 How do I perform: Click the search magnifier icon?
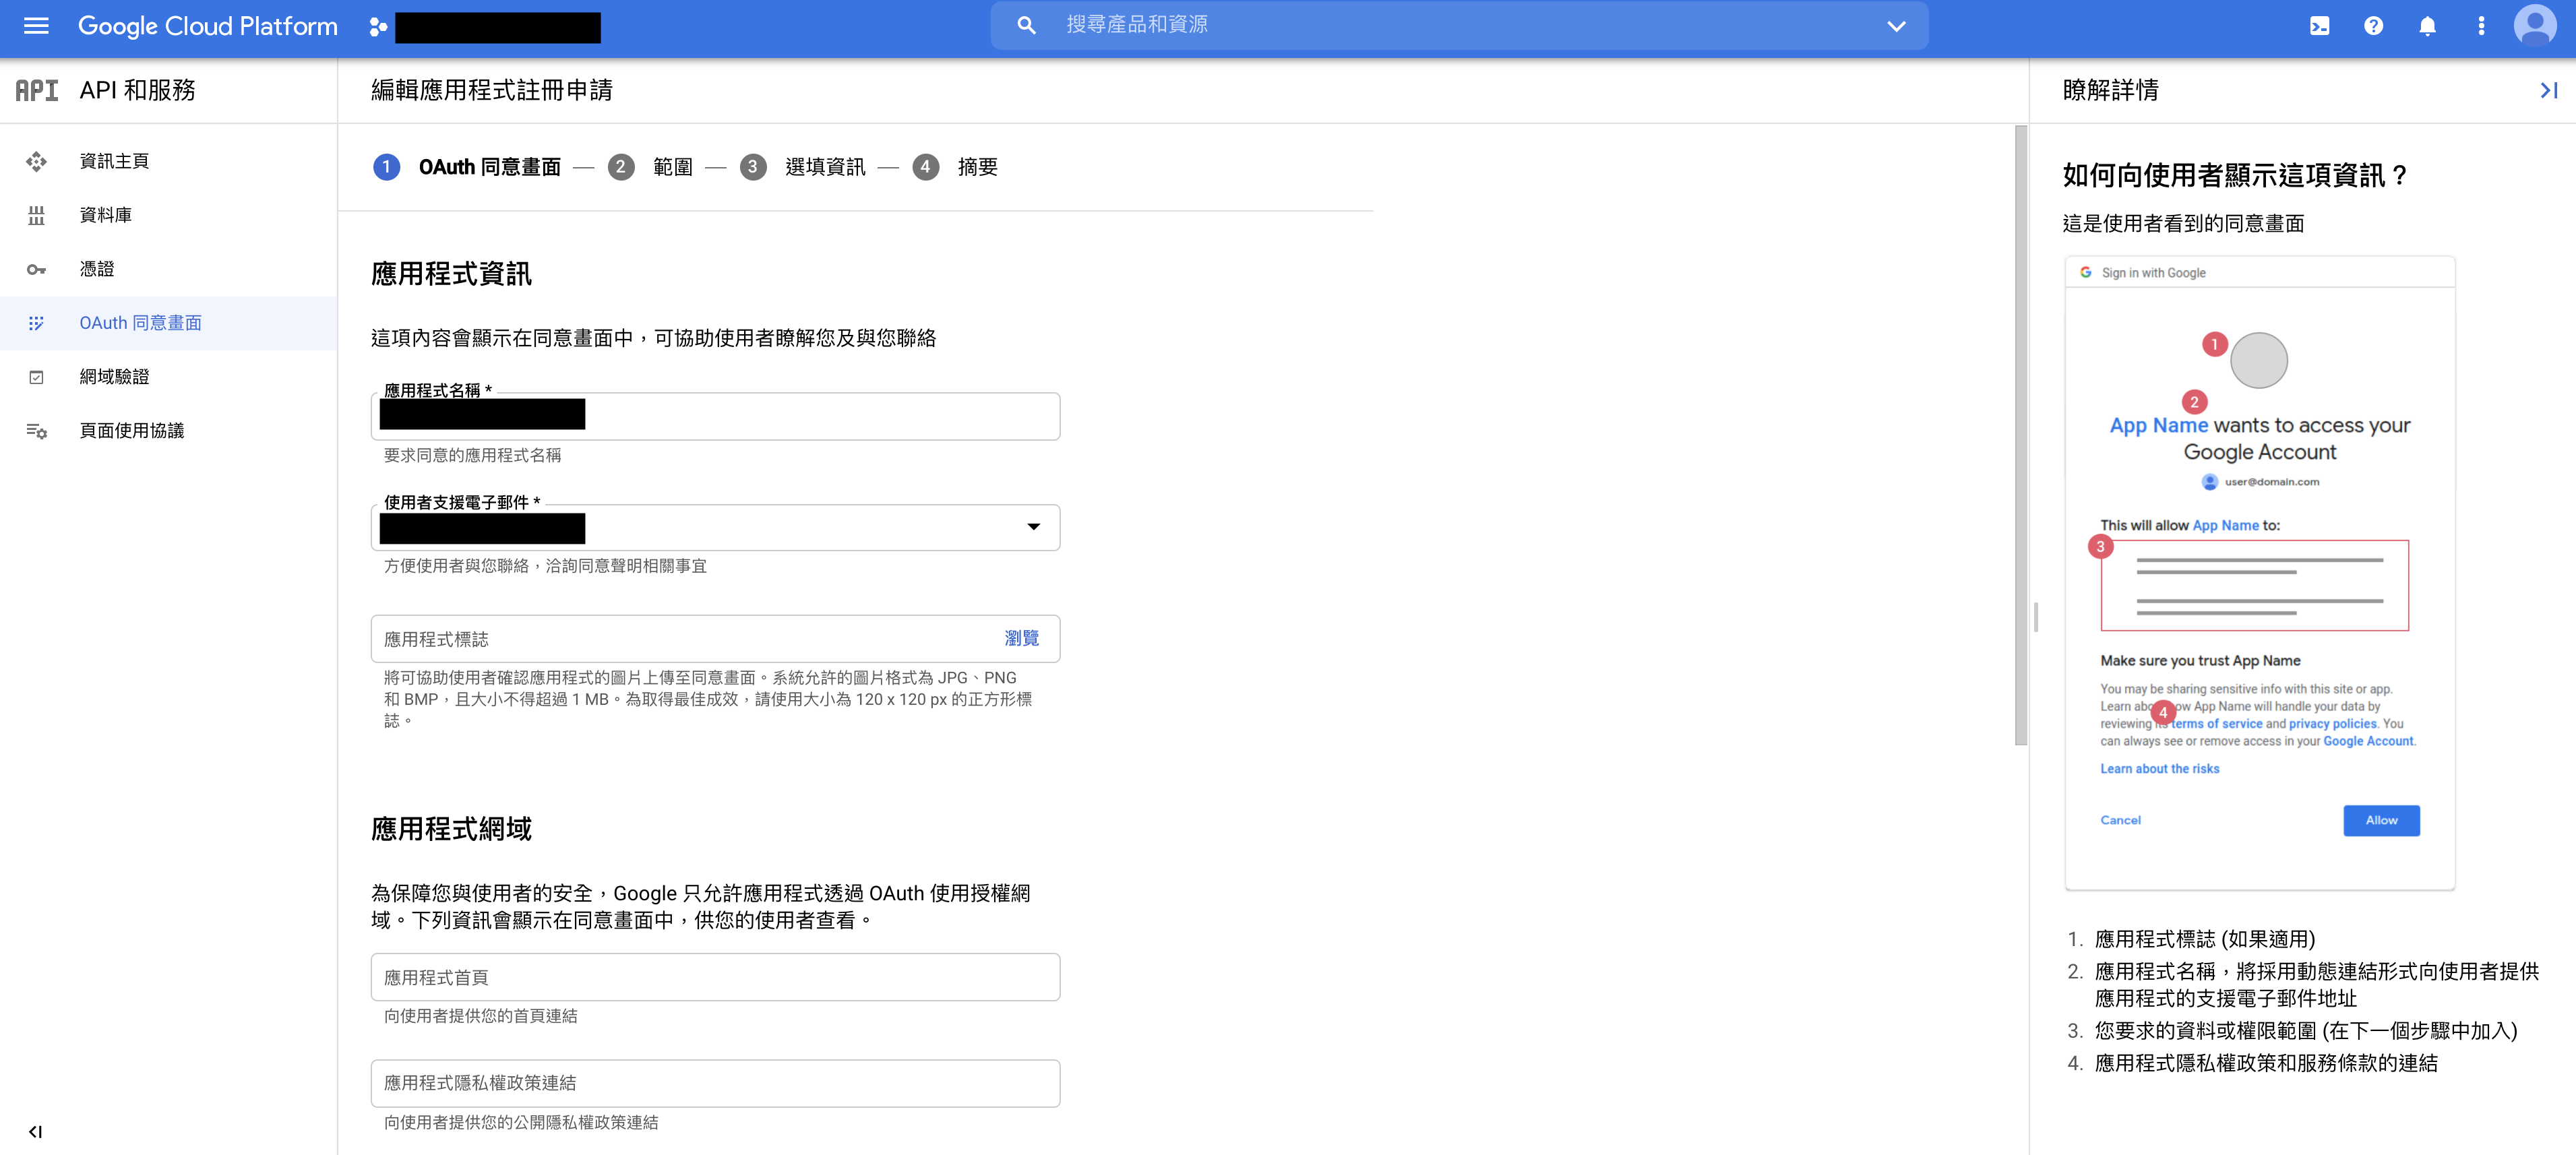tap(1026, 25)
